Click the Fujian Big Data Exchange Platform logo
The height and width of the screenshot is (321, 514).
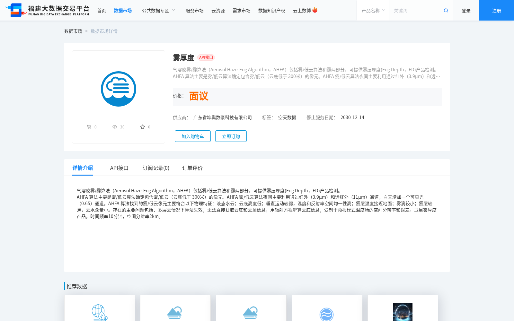pos(47,10)
